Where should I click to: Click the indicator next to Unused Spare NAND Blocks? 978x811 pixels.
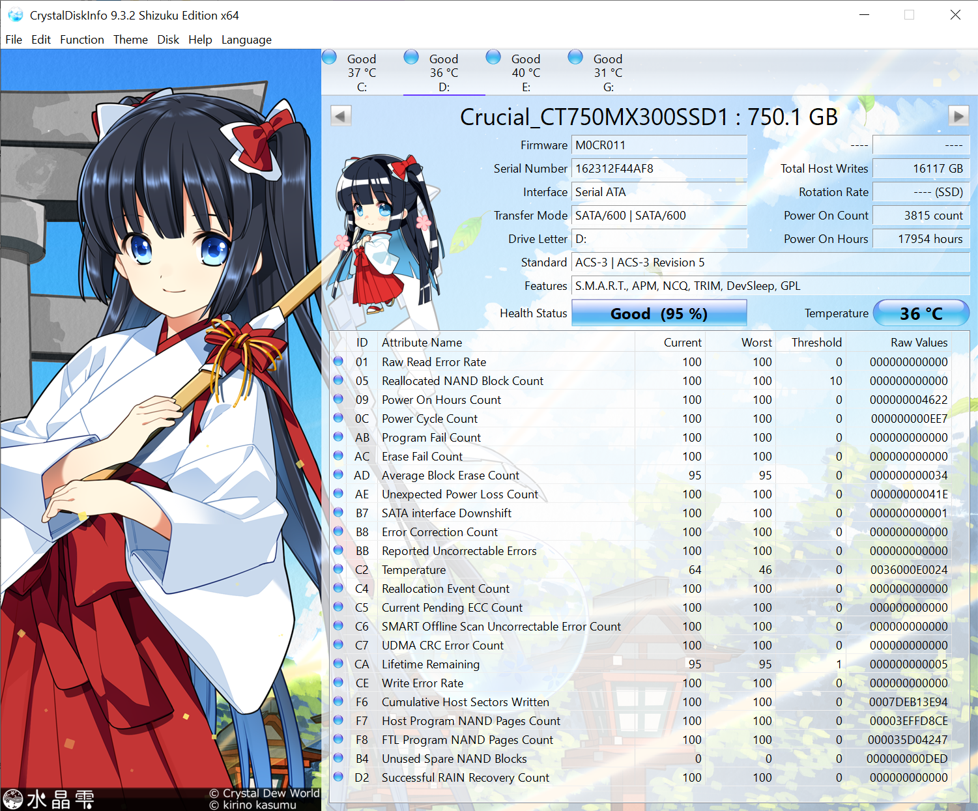338,758
